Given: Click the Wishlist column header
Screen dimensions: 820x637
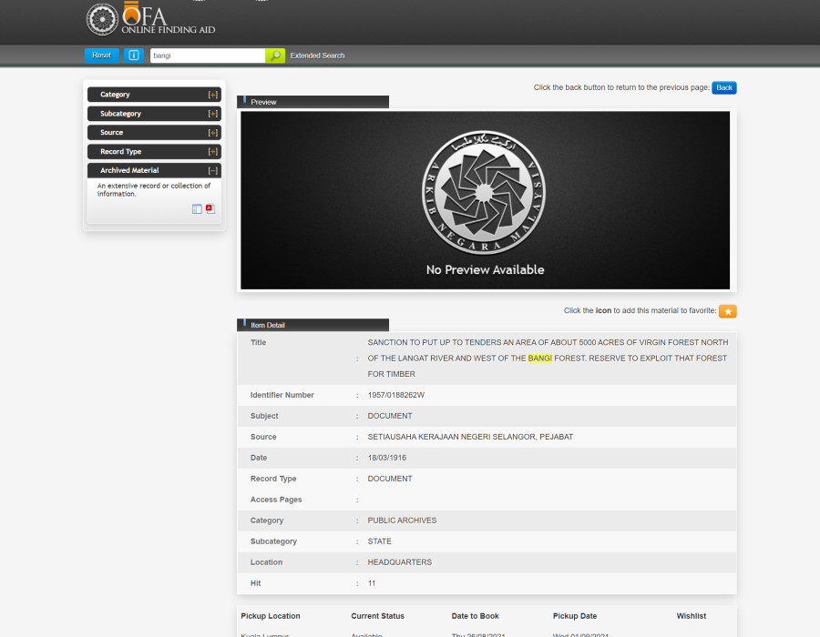Looking at the screenshot, I should (x=691, y=616).
